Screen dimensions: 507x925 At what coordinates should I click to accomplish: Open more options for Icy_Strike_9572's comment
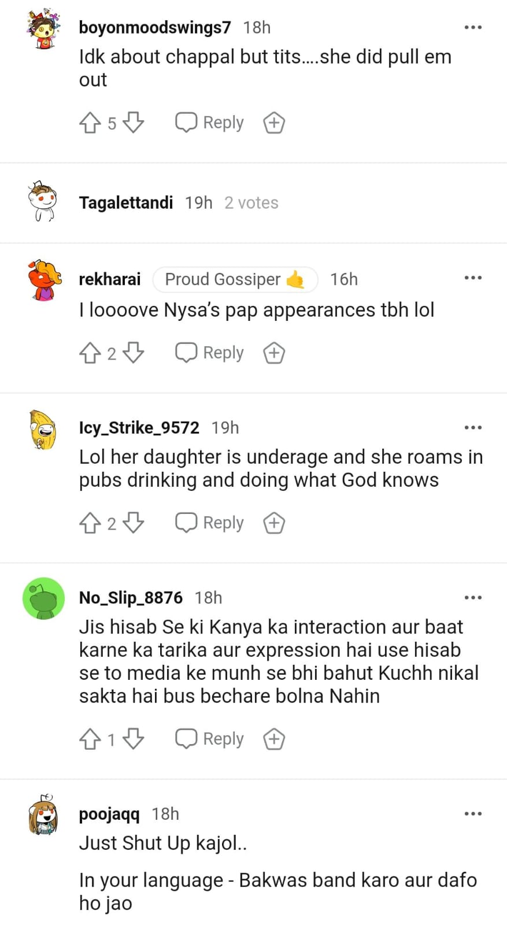(x=473, y=428)
